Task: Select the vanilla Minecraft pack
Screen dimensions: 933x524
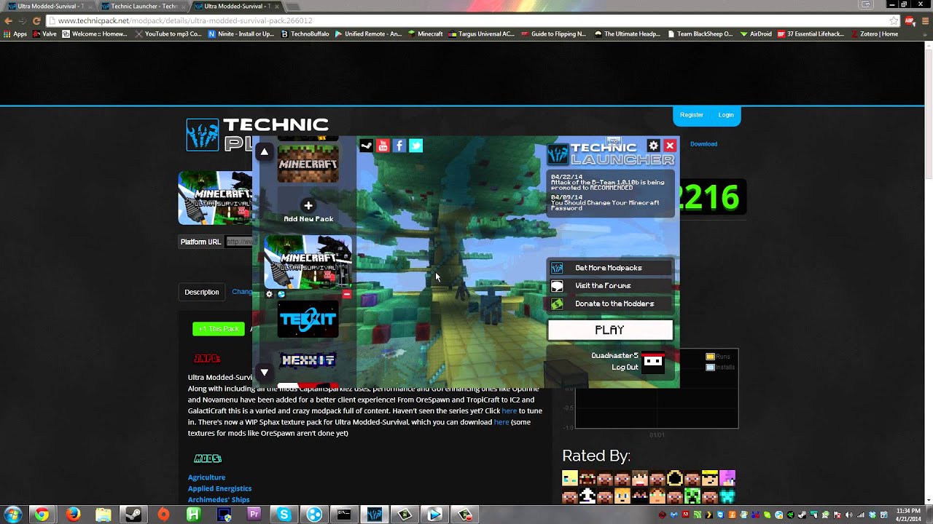Action: (x=308, y=163)
